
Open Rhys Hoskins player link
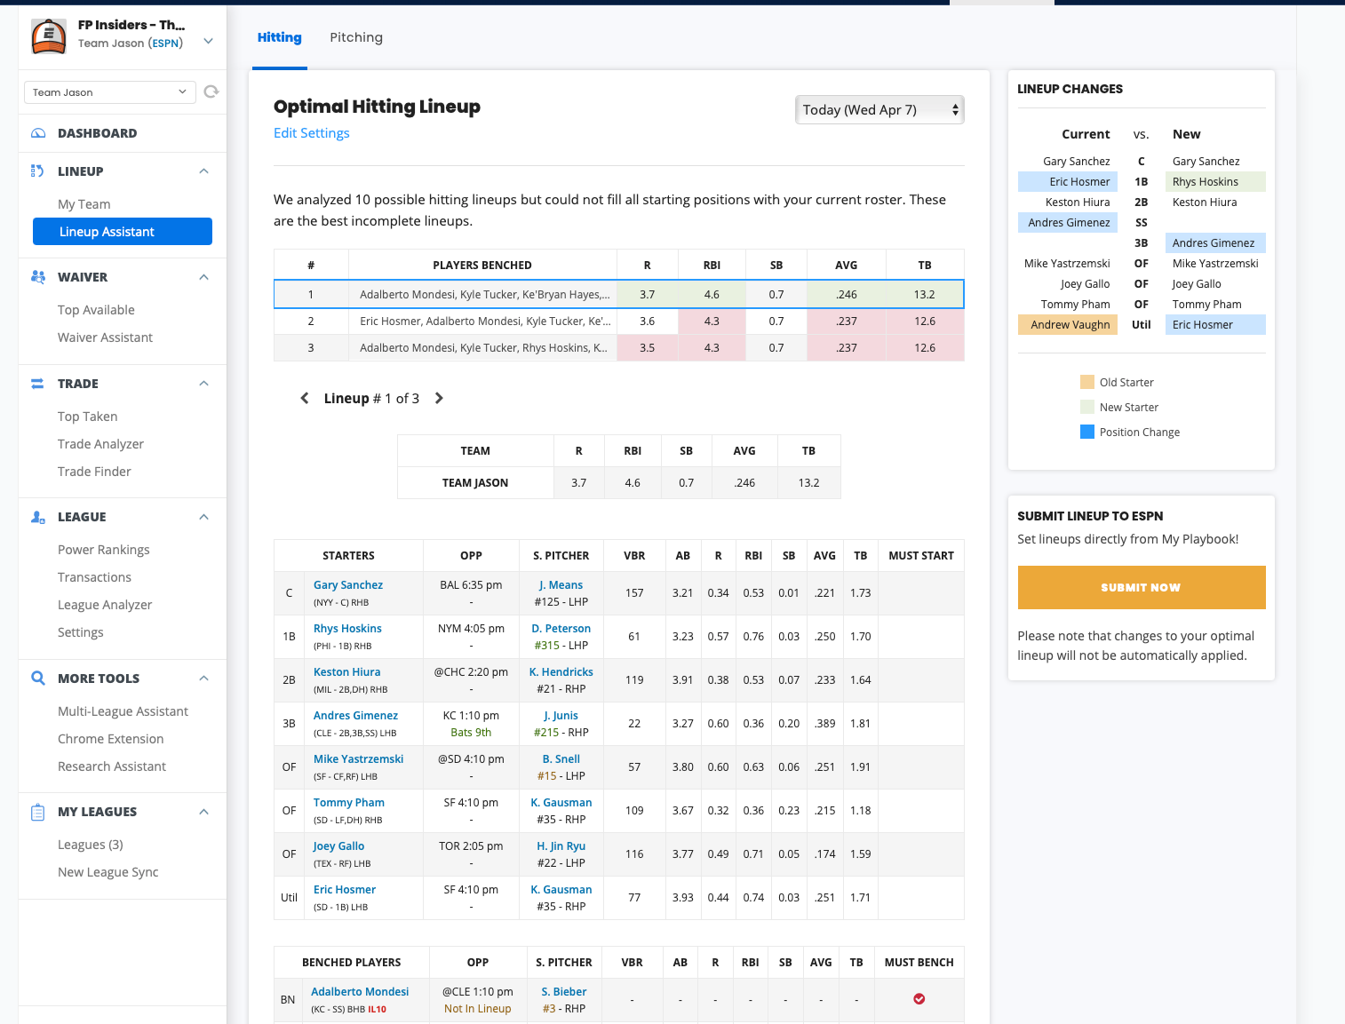click(347, 629)
